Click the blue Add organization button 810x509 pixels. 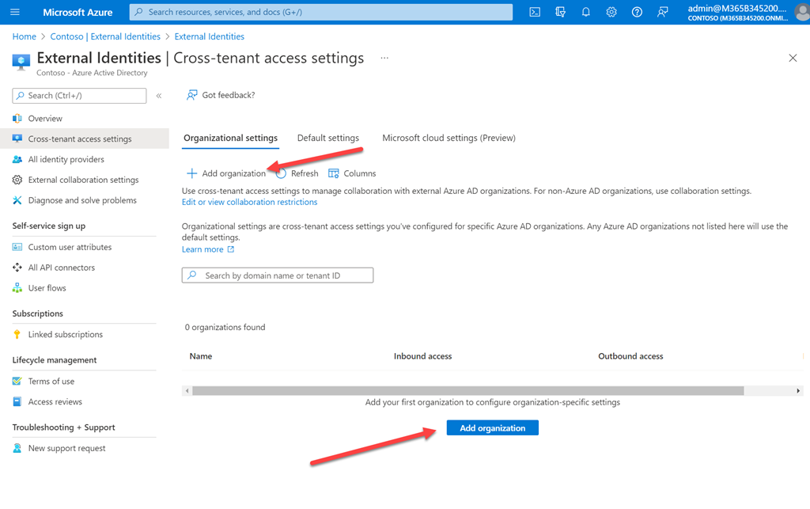click(x=492, y=427)
